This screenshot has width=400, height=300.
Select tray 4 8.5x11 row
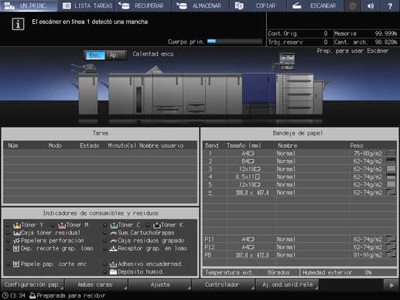point(299,177)
